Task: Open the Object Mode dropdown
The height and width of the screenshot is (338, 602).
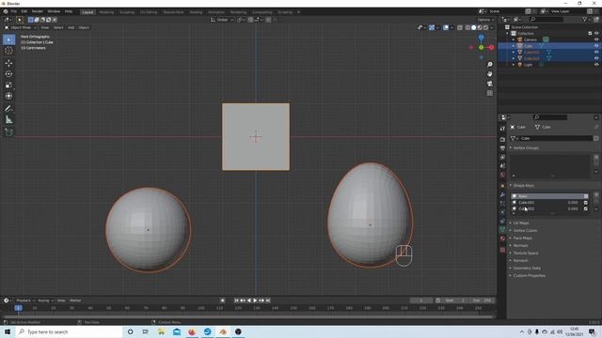Action: [x=21, y=27]
